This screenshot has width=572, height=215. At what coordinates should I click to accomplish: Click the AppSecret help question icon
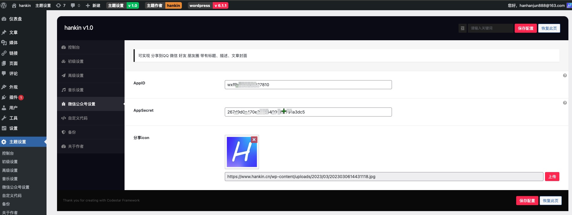pos(565,103)
